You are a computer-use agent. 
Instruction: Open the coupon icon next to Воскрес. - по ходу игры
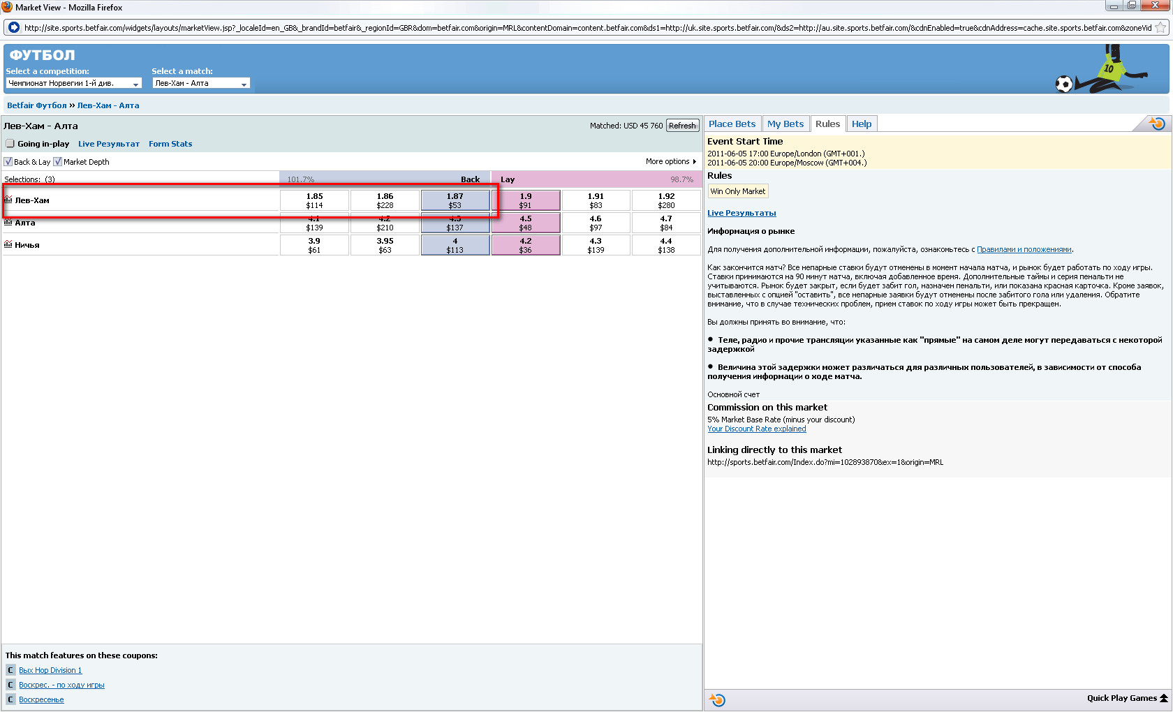(x=10, y=685)
